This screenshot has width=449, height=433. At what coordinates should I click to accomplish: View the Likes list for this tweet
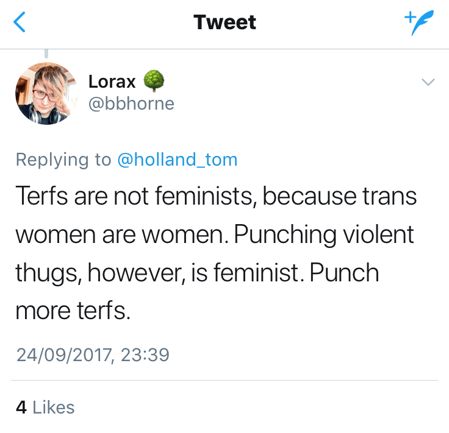(53, 407)
